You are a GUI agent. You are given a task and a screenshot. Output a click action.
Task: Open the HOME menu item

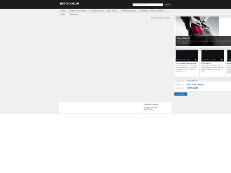click(x=63, y=11)
